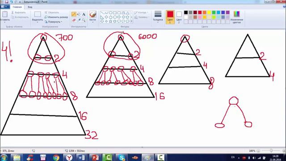Screen dimensions: 286x161
Task: Click Изменить размер resize button
Action: [x=56, y=17]
